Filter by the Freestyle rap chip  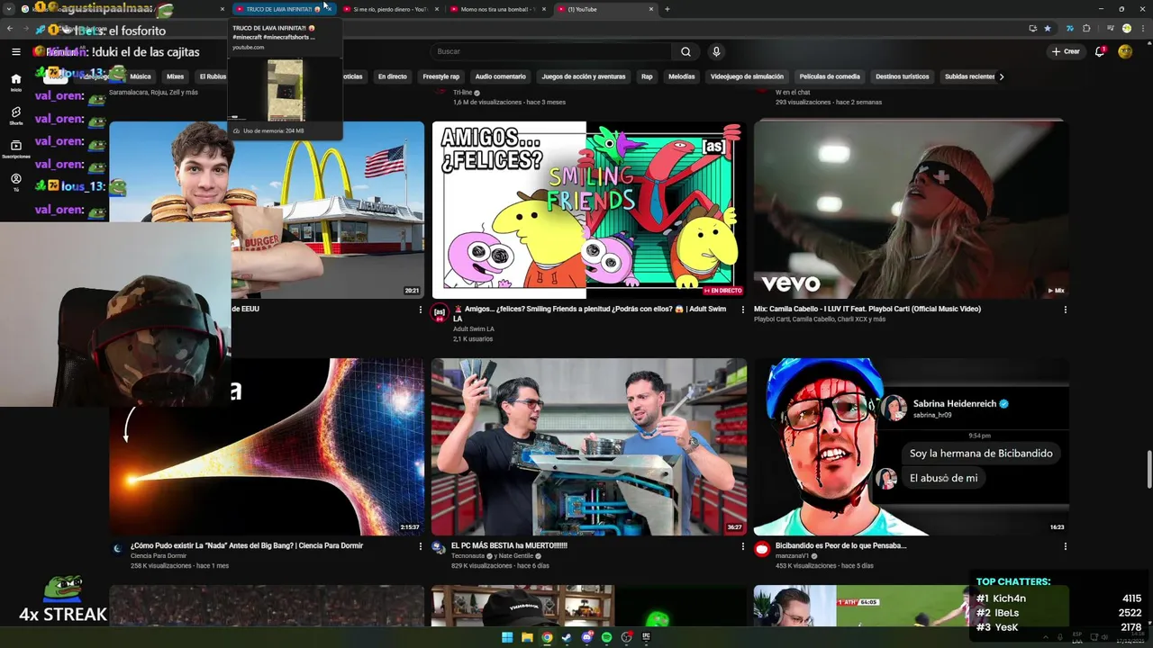point(440,76)
